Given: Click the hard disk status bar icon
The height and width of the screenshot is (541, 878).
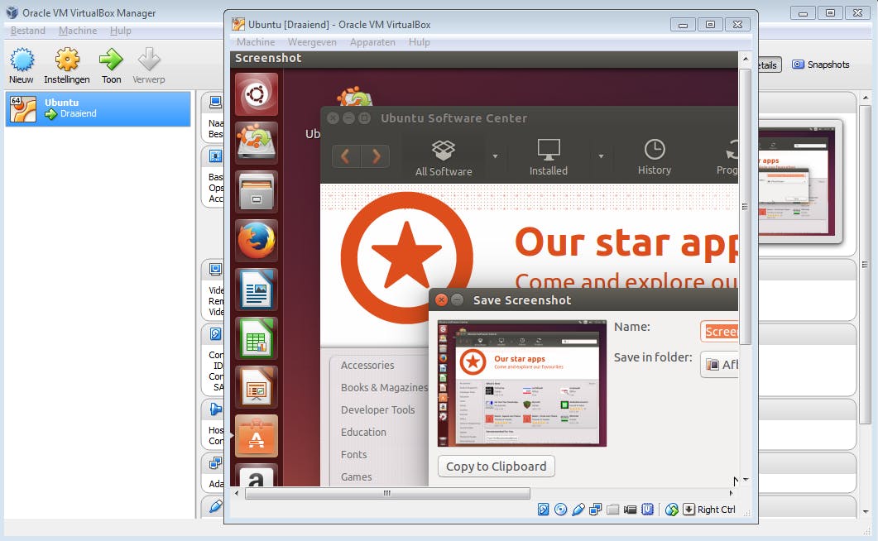Looking at the screenshot, I should pyautogui.click(x=543, y=509).
